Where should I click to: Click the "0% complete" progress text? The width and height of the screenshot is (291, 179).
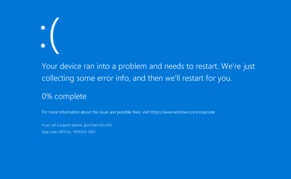(x=64, y=96)
